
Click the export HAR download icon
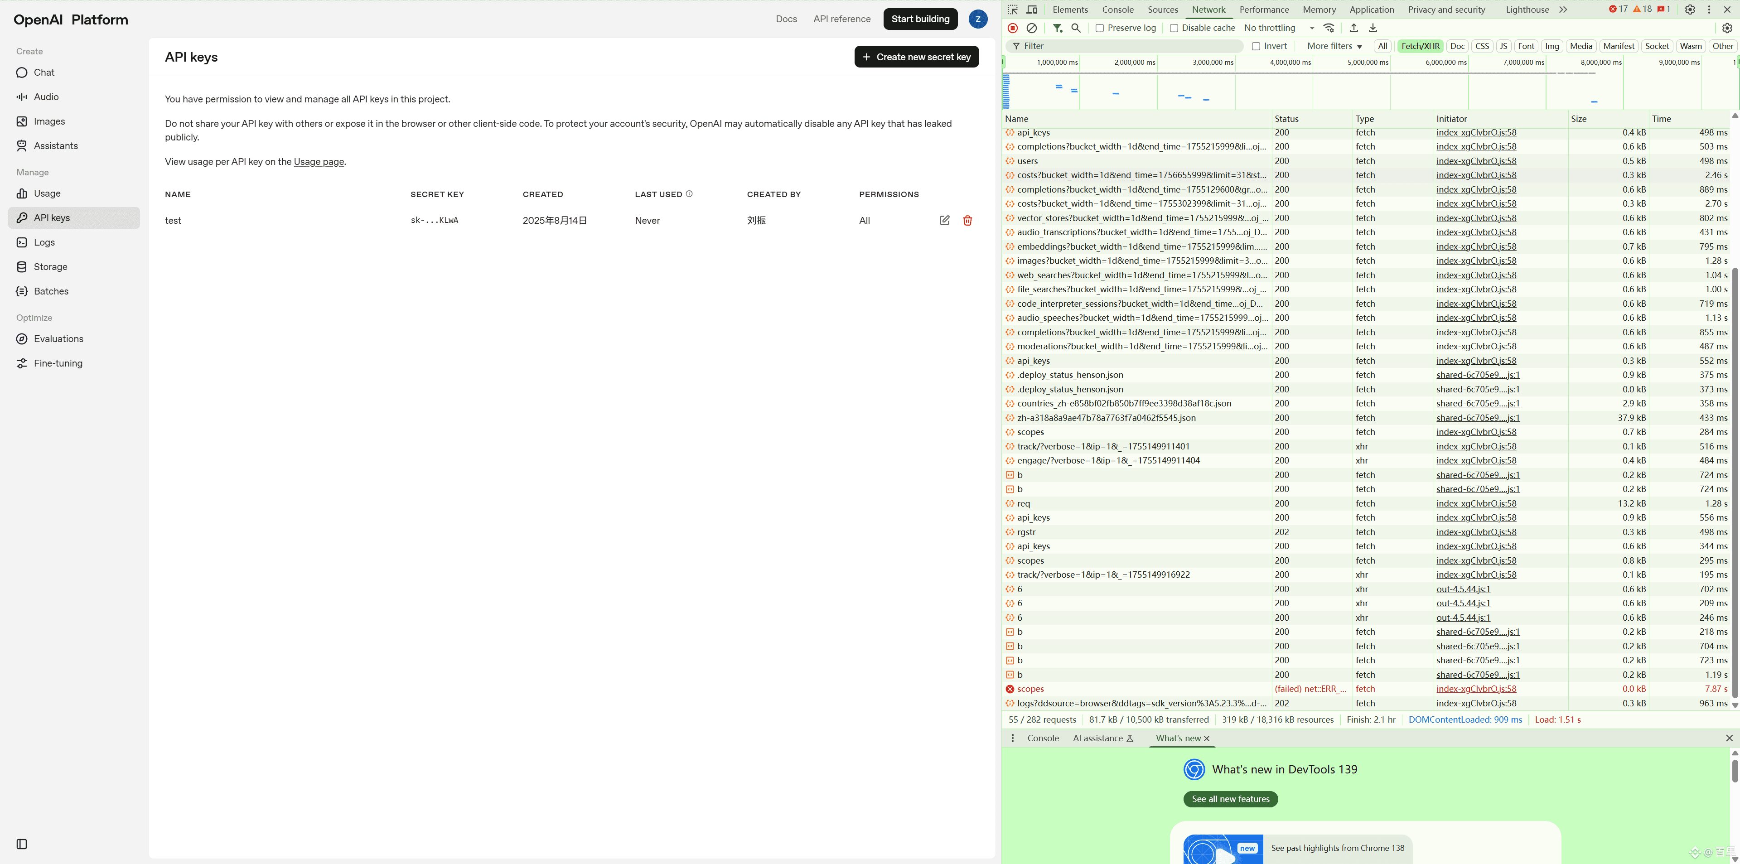[x=1373, y=28]
